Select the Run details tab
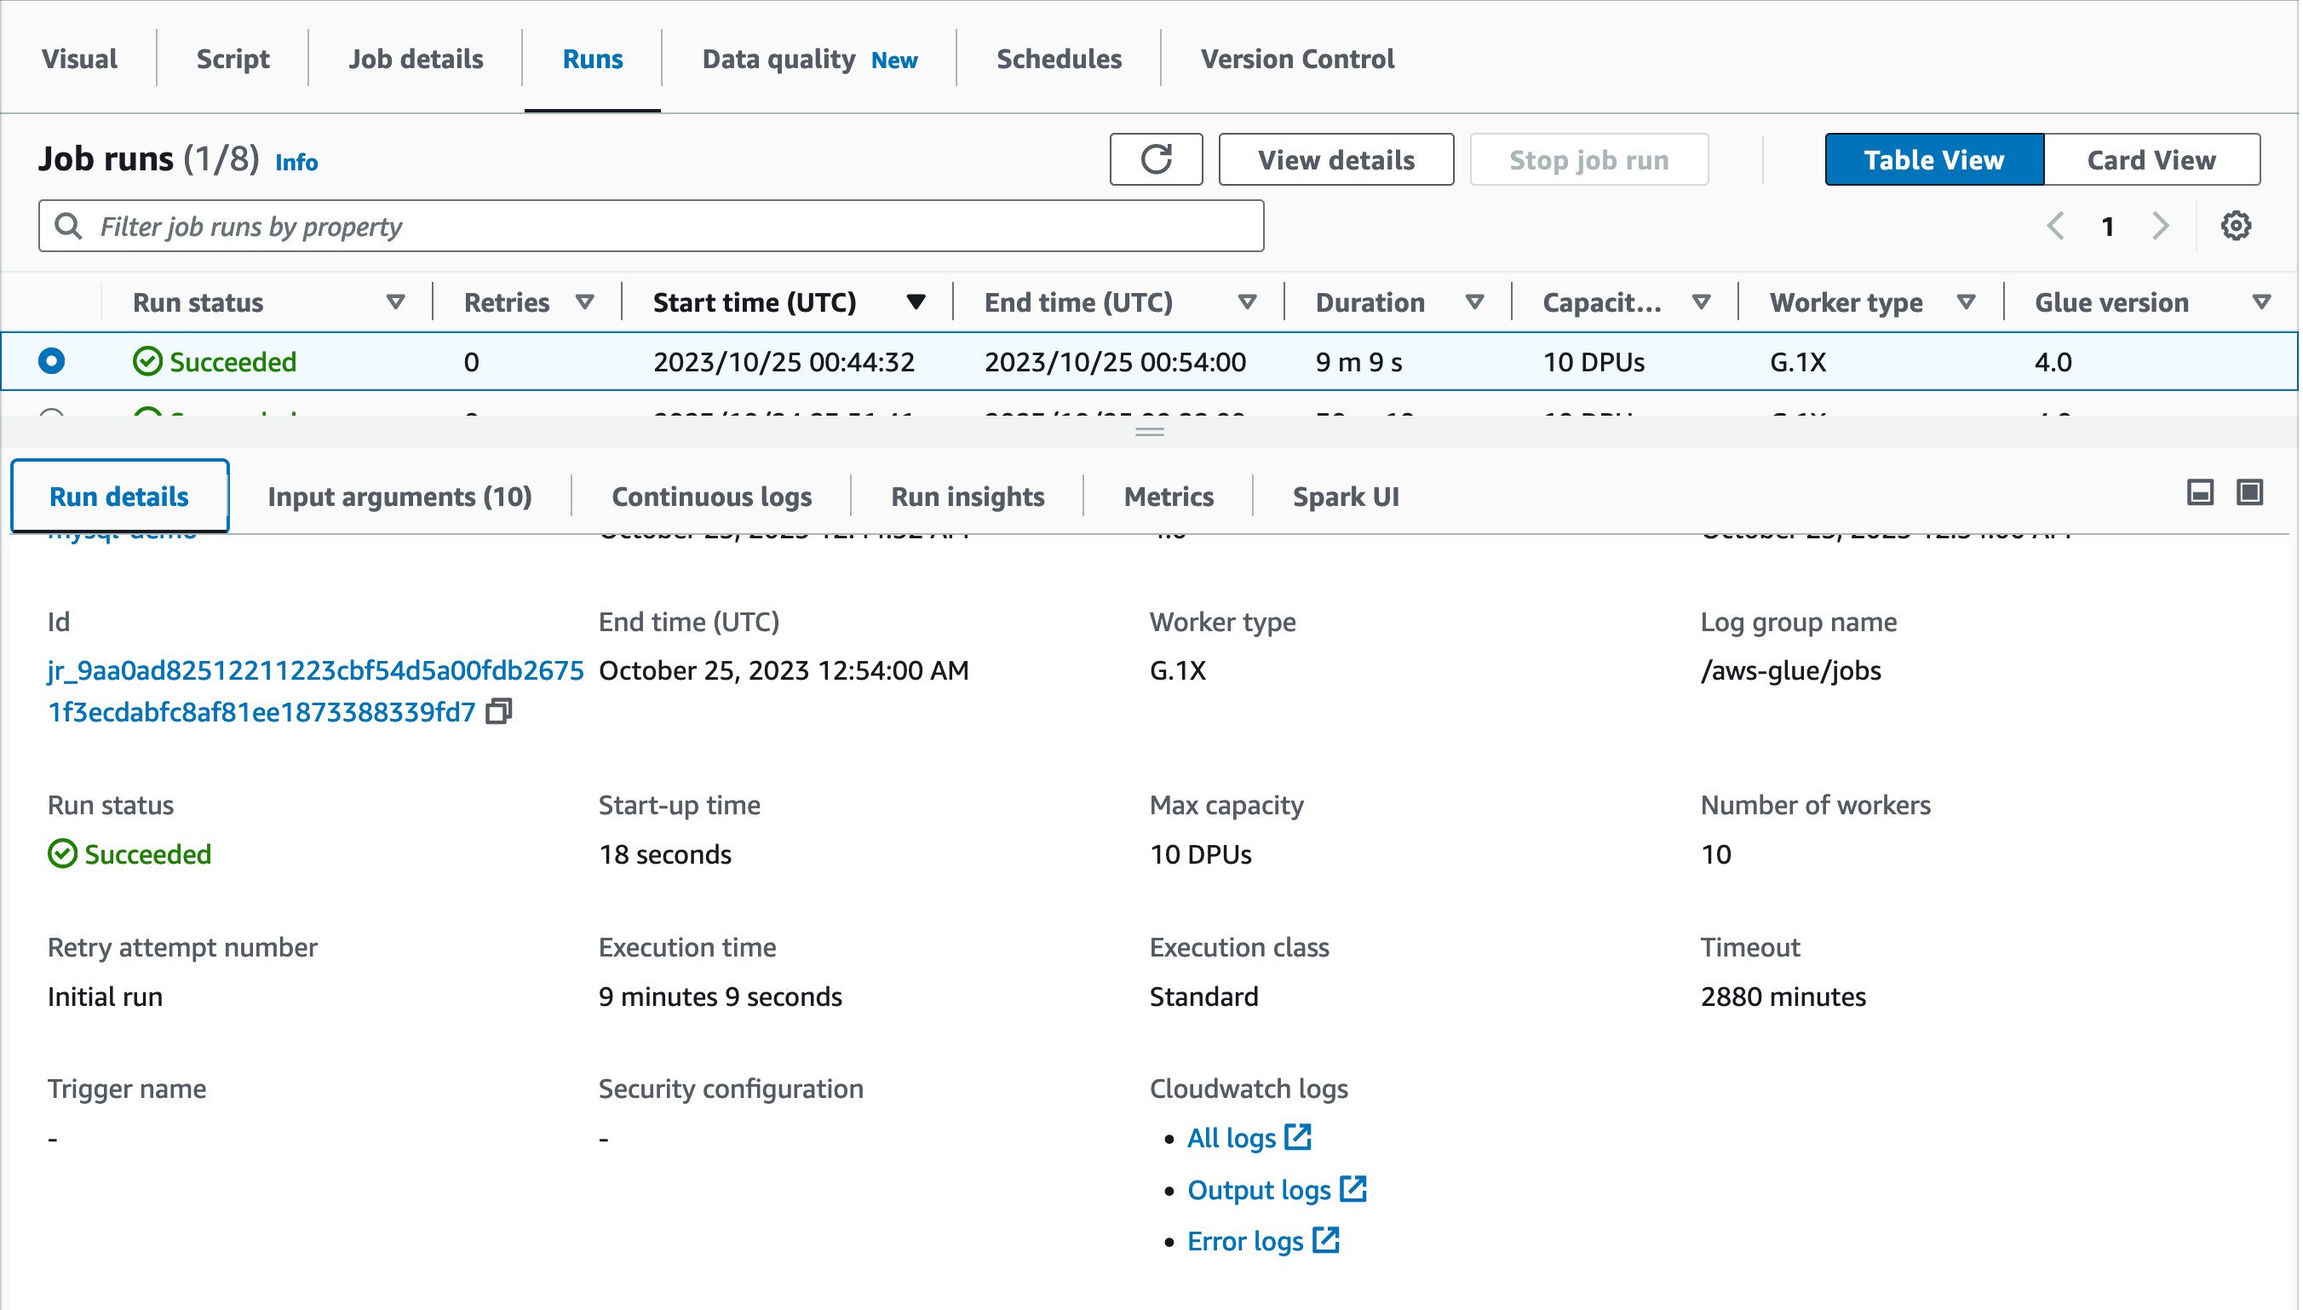Image resolution: width=2303 pixels, height=1310 pixels. point(119,497)
